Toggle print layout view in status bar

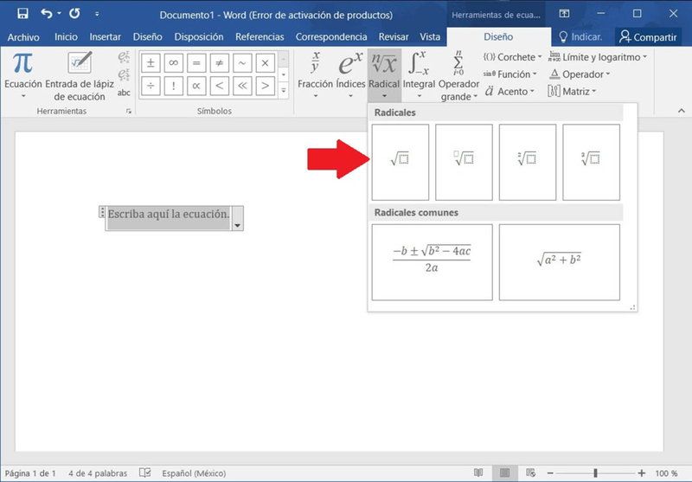point(504,472)
